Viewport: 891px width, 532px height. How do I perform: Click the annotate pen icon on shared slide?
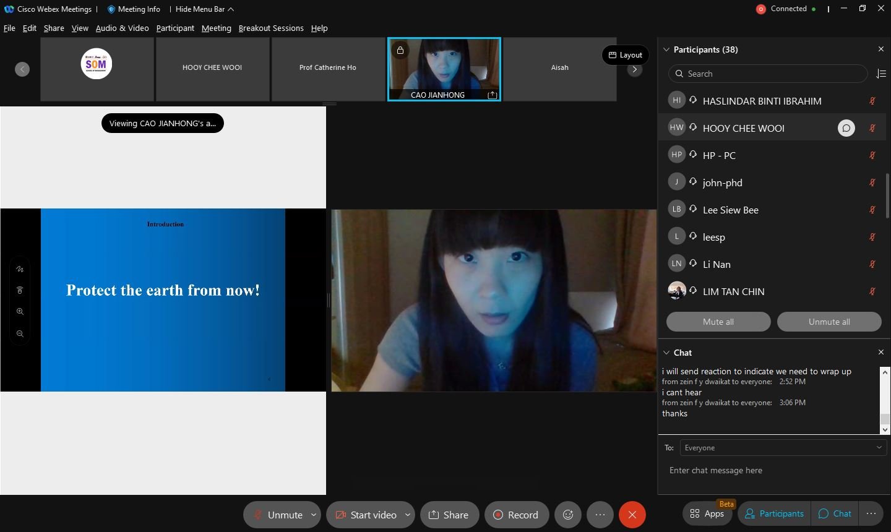click(20, 269)
